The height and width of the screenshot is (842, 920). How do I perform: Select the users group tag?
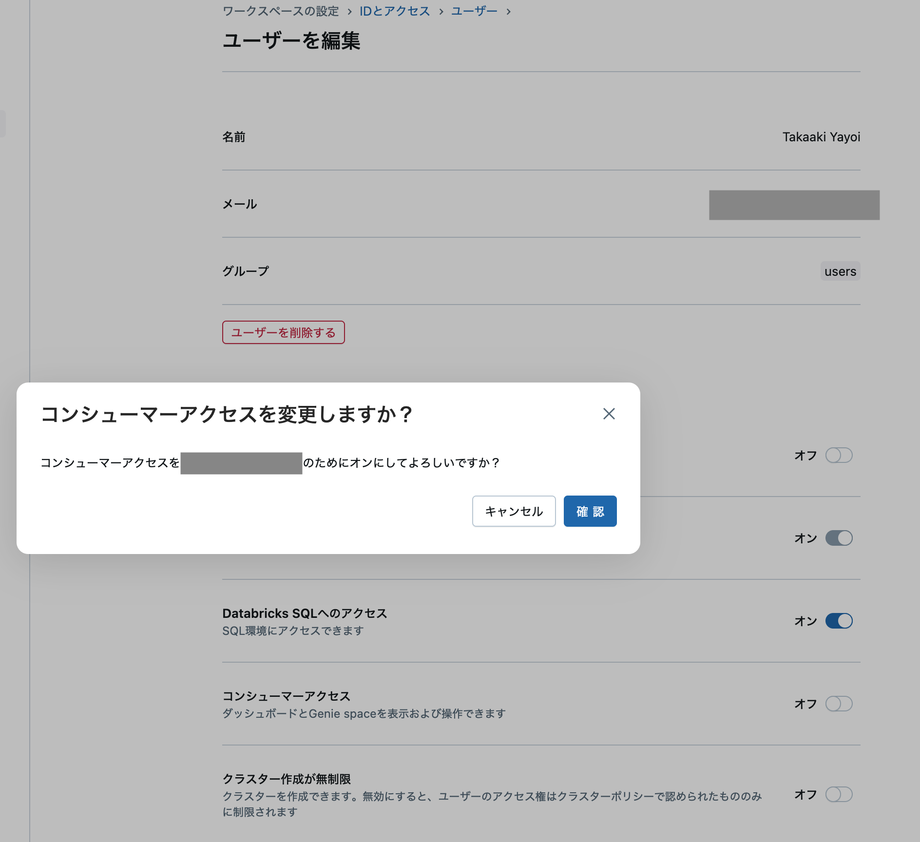tap(840, 271)
